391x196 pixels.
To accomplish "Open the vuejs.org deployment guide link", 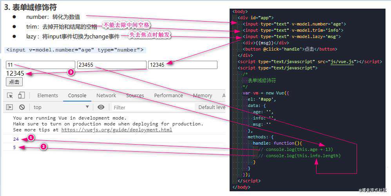I will [x=117, y=130].
